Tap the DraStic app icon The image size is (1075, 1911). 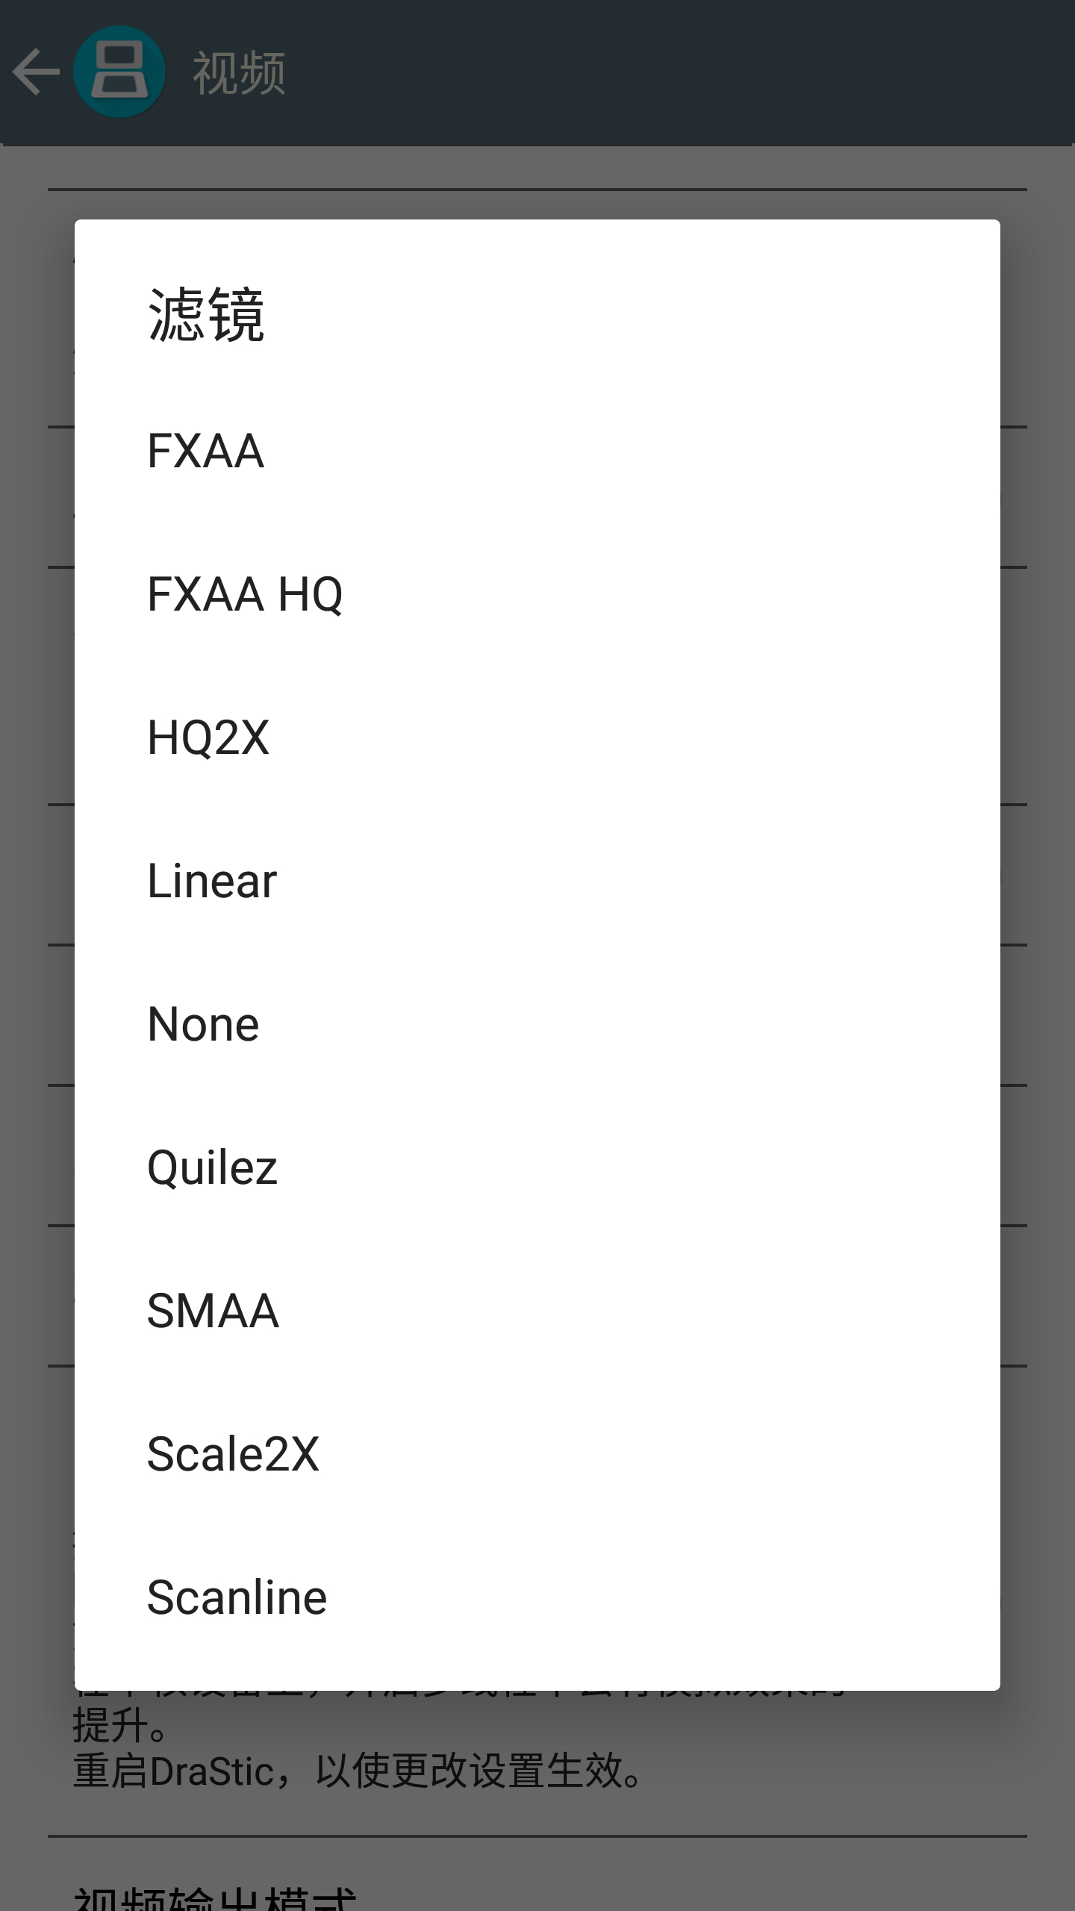[119, 72]
